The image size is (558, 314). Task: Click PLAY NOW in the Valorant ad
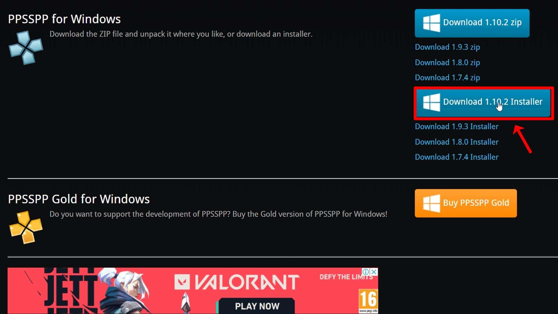(x=257, y=306)
